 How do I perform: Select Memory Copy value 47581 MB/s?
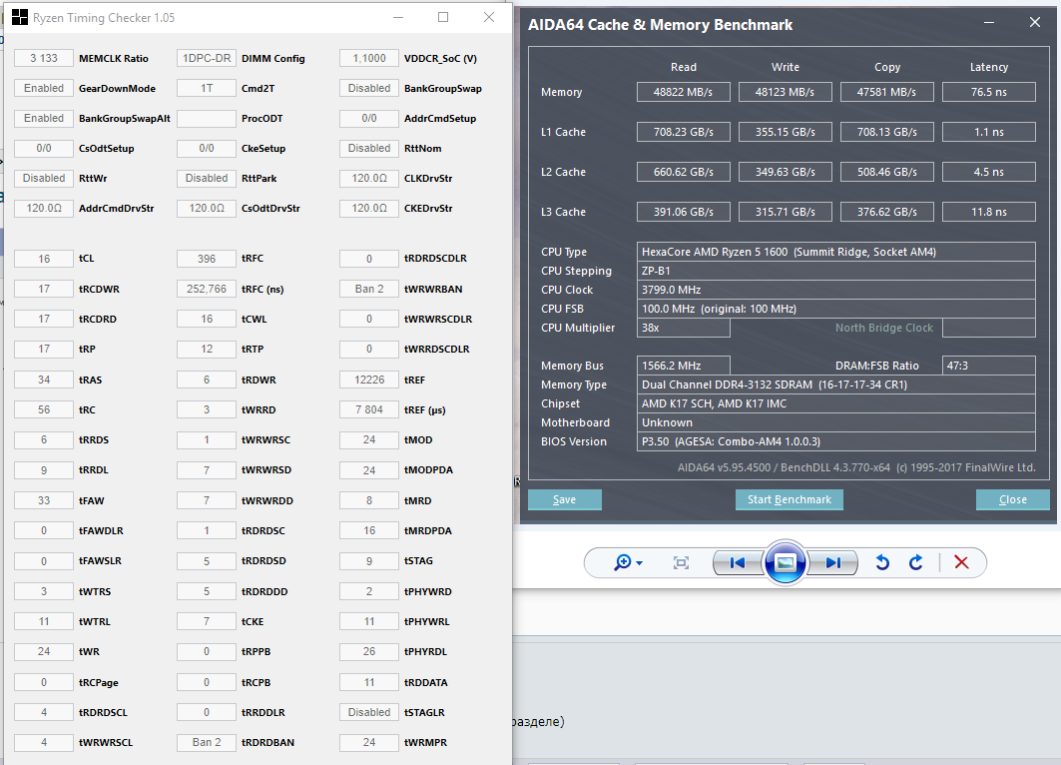click(887, 92)
